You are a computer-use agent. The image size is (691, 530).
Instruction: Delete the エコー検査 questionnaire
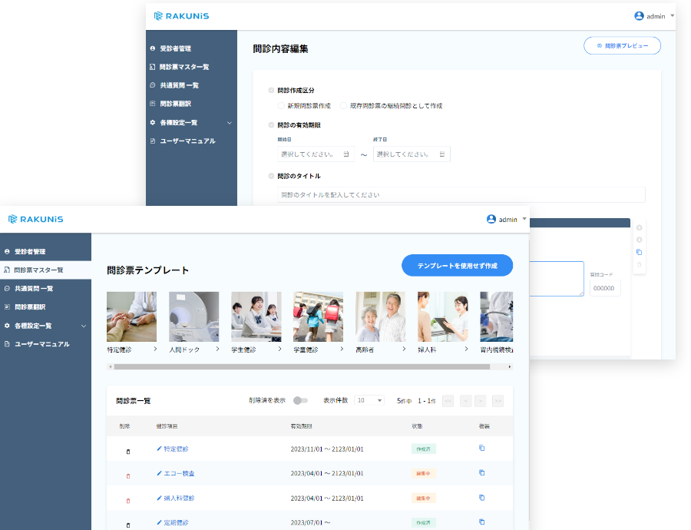[x=127, y=475]
